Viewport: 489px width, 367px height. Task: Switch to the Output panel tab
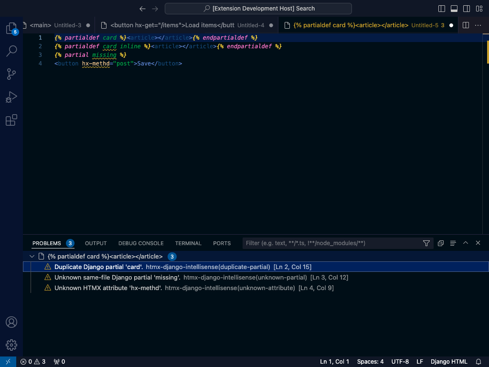point(96,243)
